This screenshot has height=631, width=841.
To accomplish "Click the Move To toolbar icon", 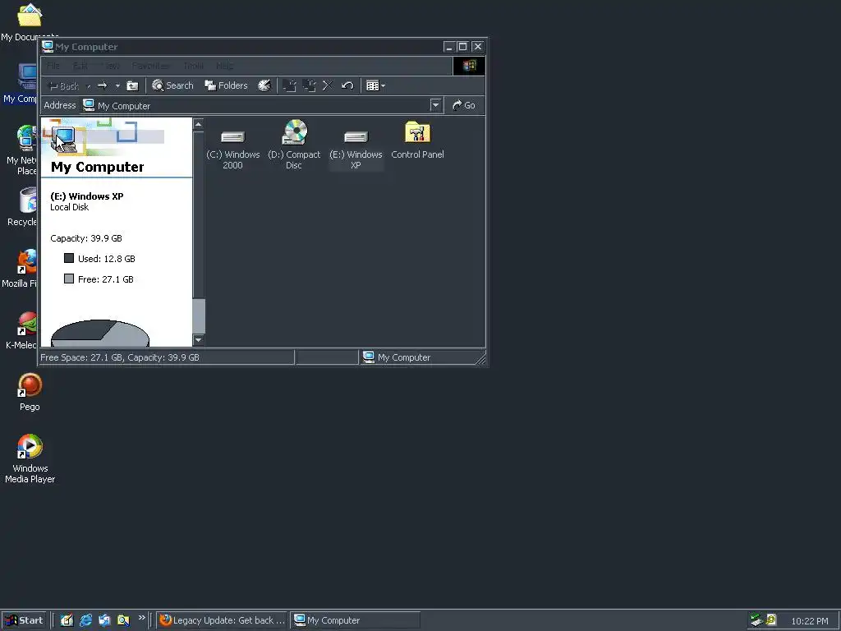I will 290,85.
